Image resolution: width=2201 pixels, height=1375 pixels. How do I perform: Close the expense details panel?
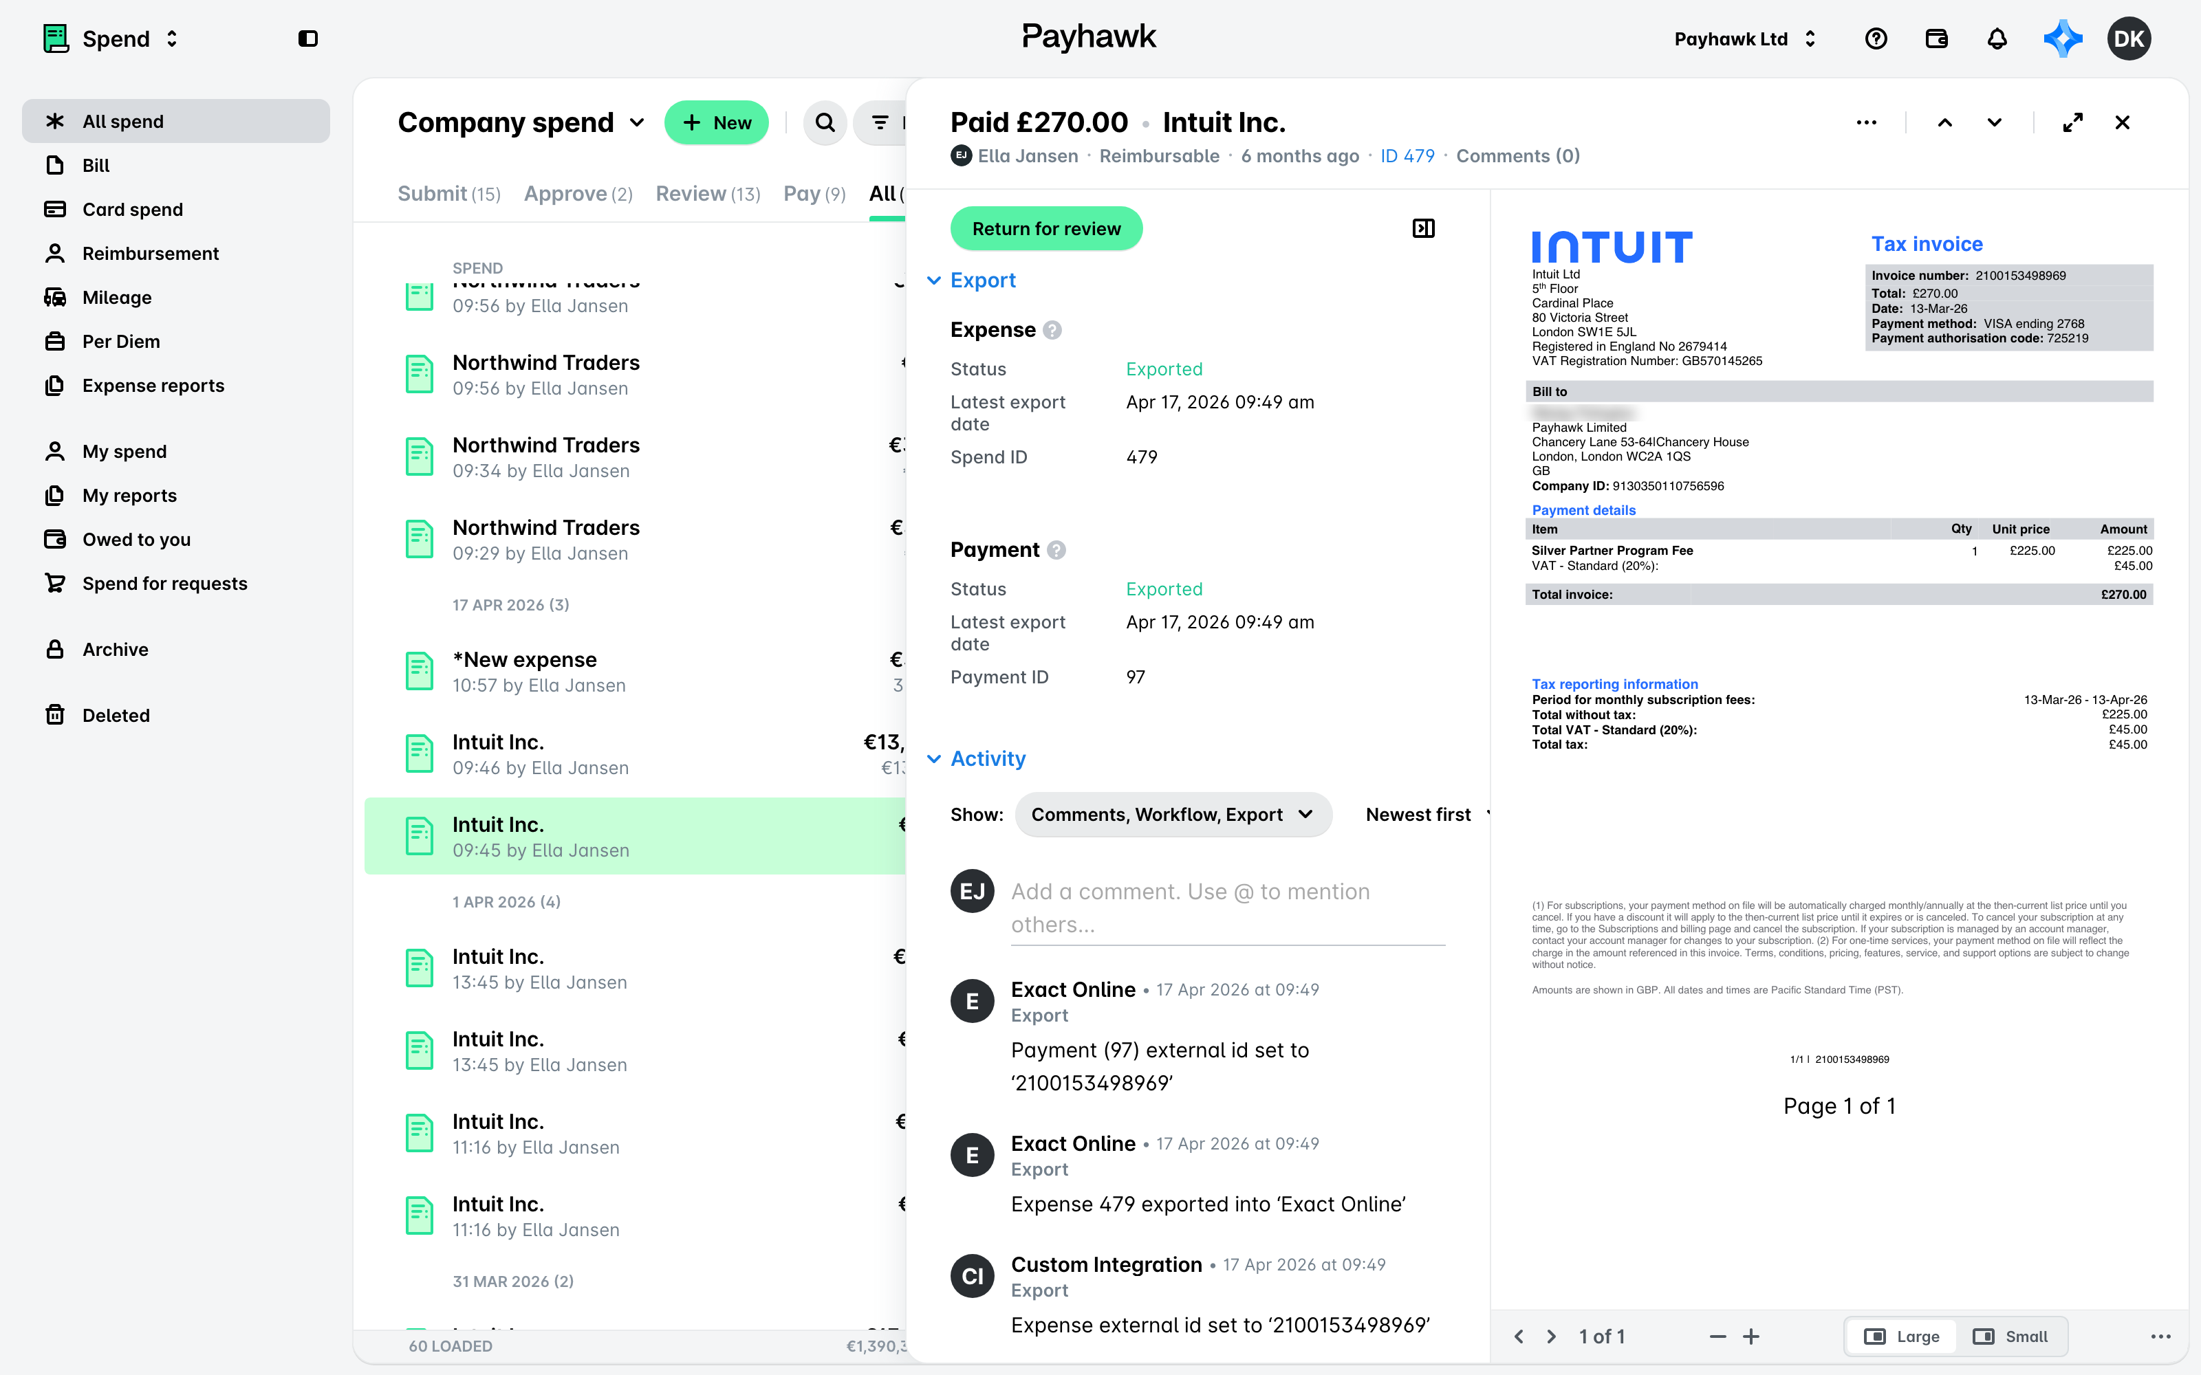(2122, 122)
